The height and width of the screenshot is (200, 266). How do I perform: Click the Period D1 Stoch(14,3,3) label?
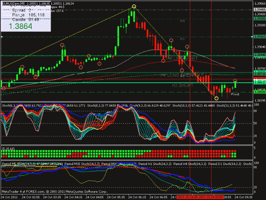pos(225,164)
